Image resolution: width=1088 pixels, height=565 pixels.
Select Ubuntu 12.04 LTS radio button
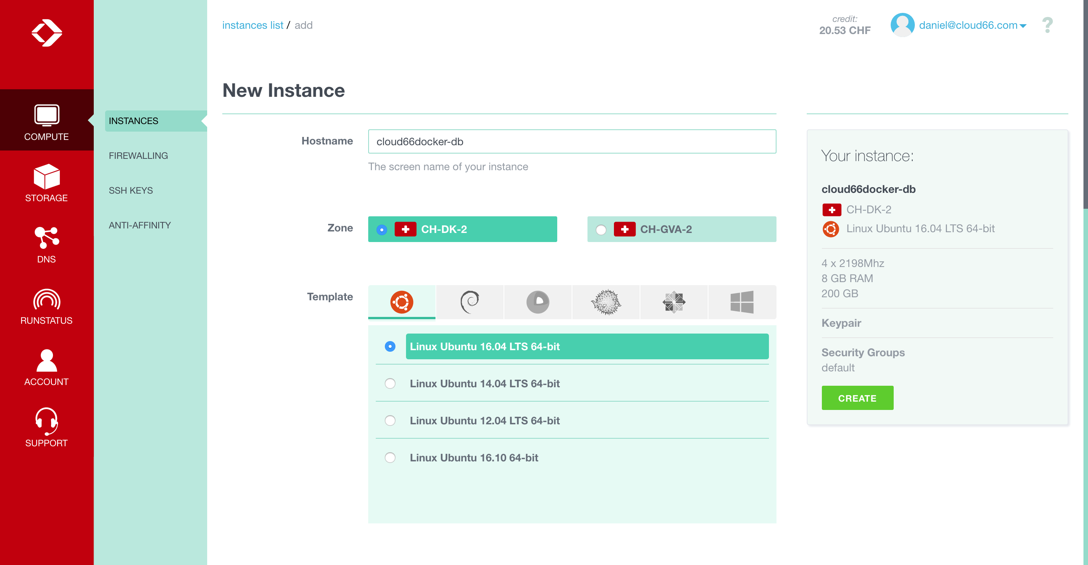click(390, 421)
